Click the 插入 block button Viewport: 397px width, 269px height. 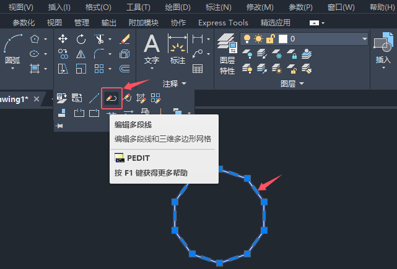pyautogui.click(x=383, y=50)
